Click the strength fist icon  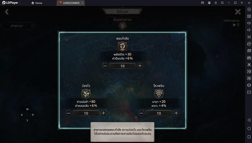122,46
